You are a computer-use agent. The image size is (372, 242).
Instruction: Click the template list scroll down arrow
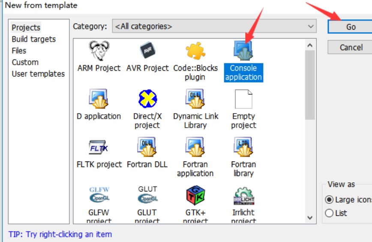[x=310, y=218]
